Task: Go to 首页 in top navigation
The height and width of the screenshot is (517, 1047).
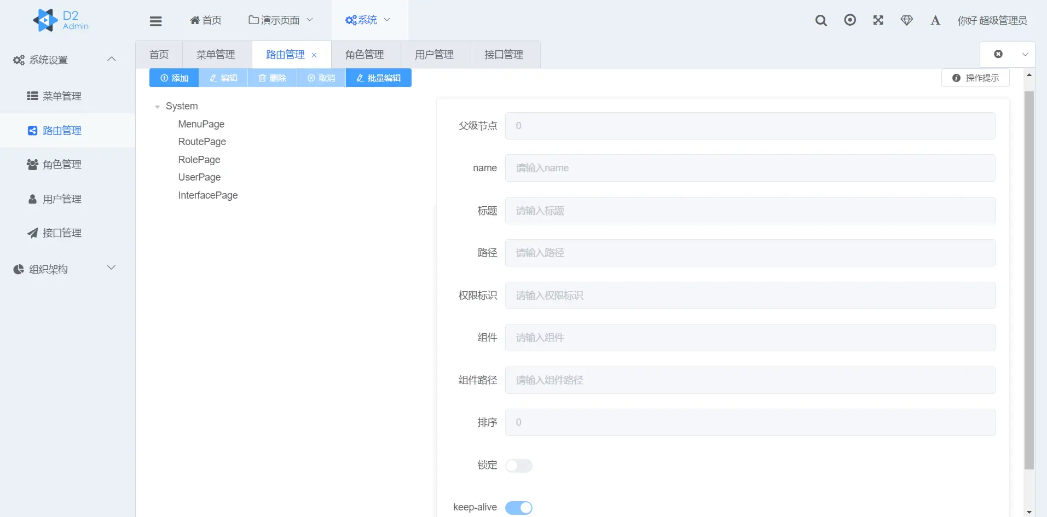Action: [206, 20]
